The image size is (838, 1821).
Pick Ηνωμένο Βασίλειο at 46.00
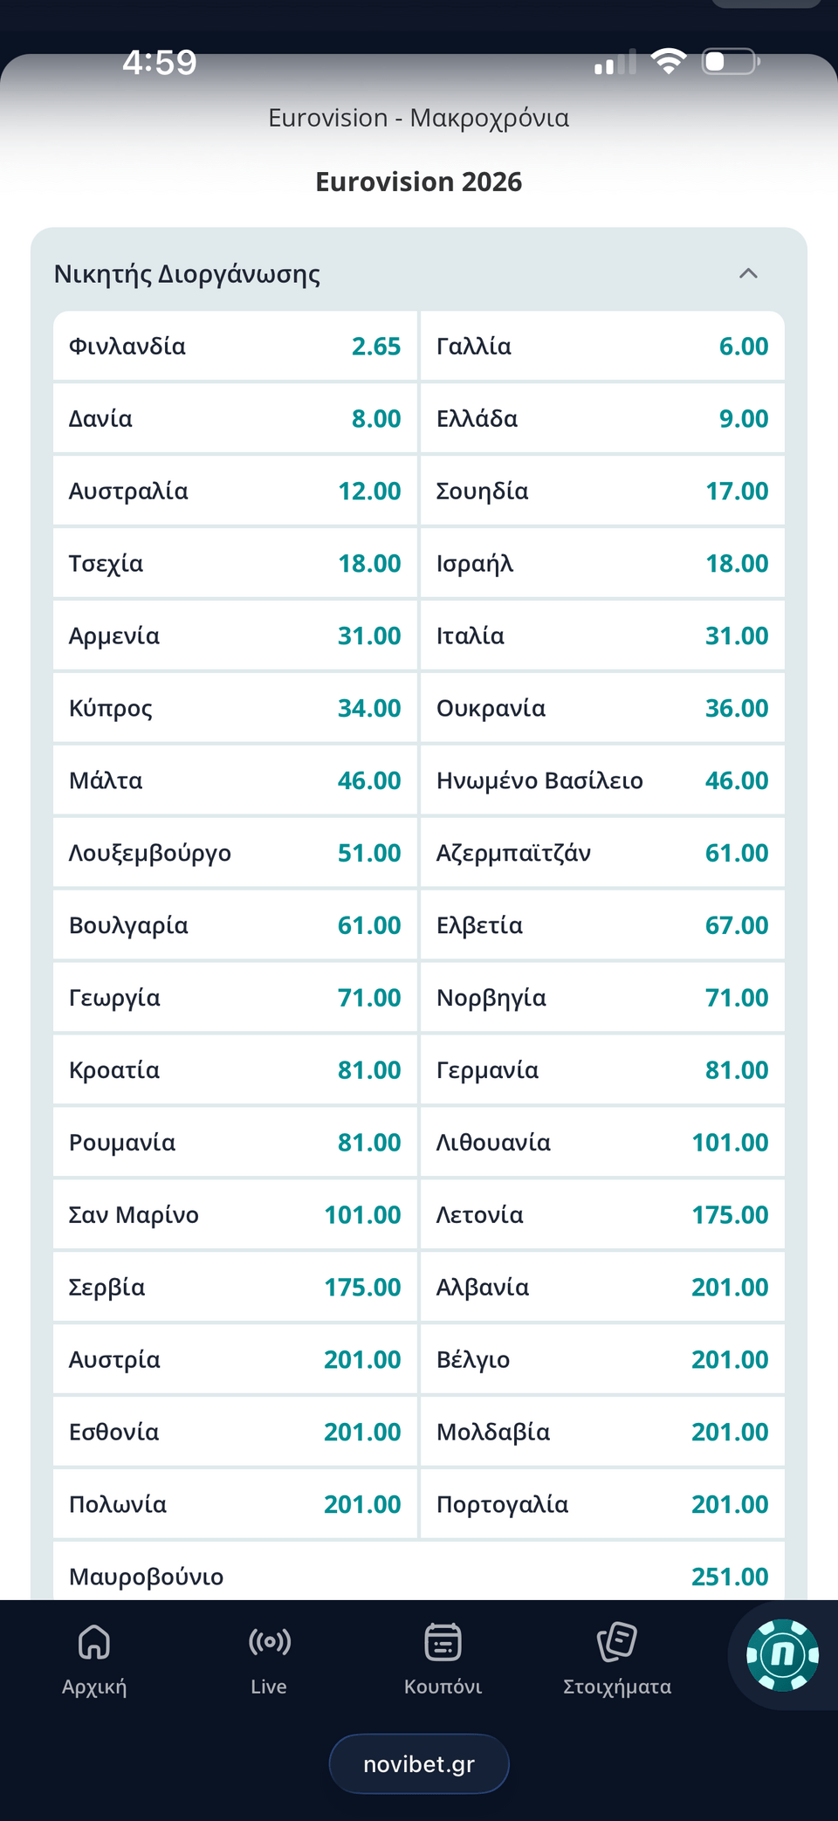[x=602, y=781]
